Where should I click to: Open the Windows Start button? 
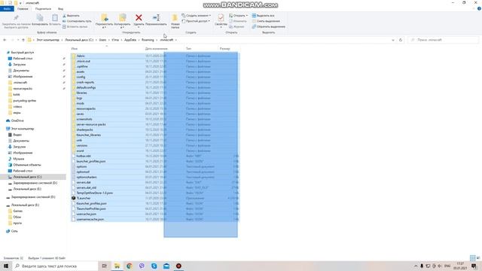click(6, 266)
